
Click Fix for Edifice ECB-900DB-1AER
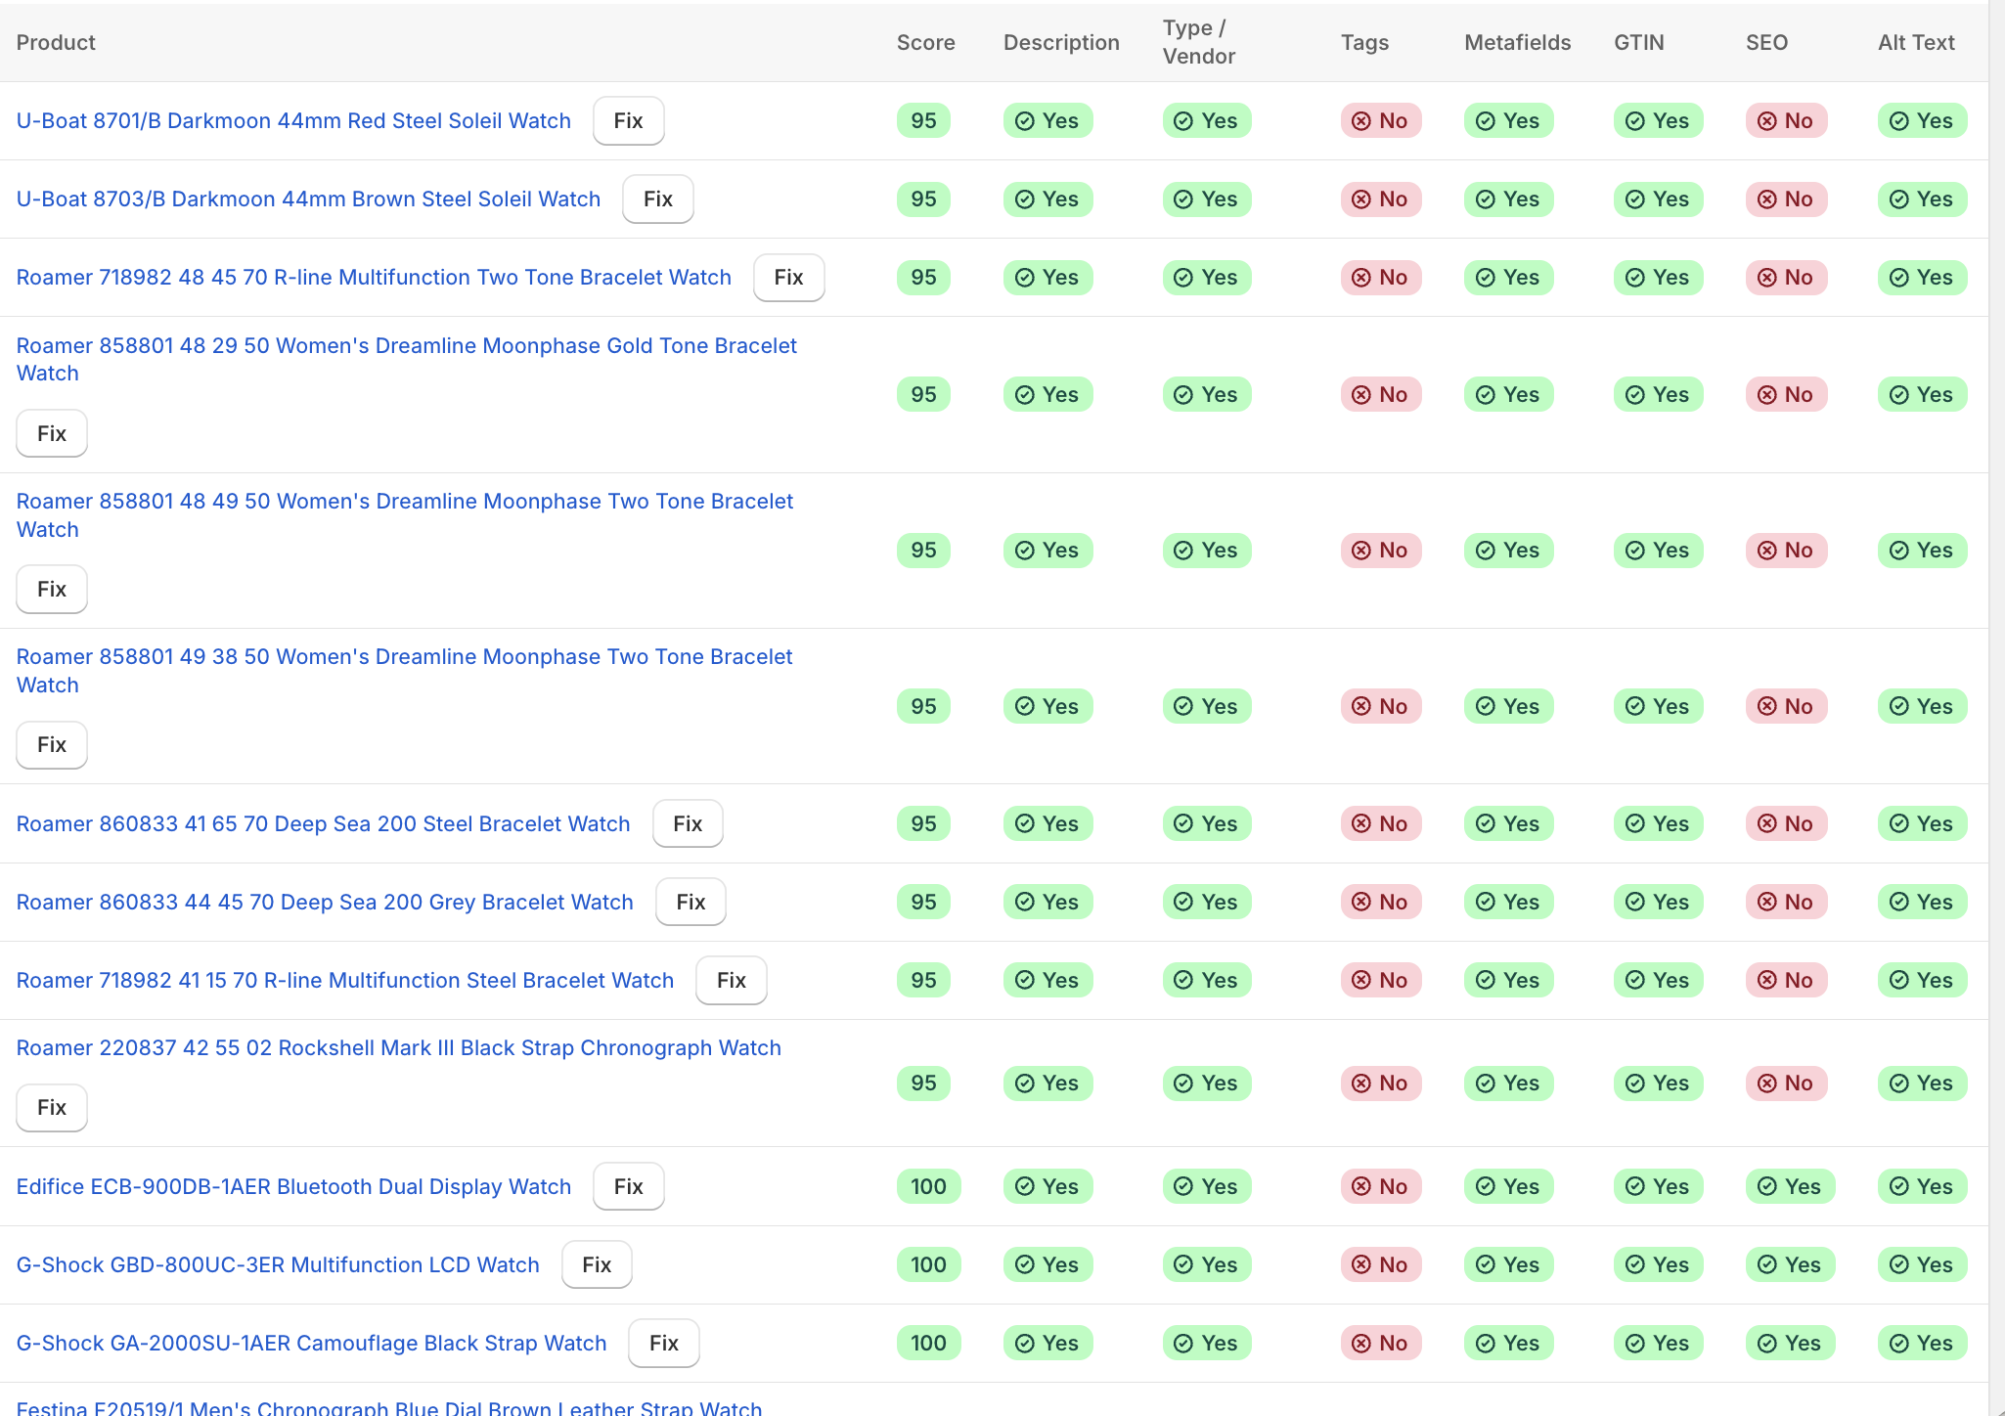[628, 1186]
